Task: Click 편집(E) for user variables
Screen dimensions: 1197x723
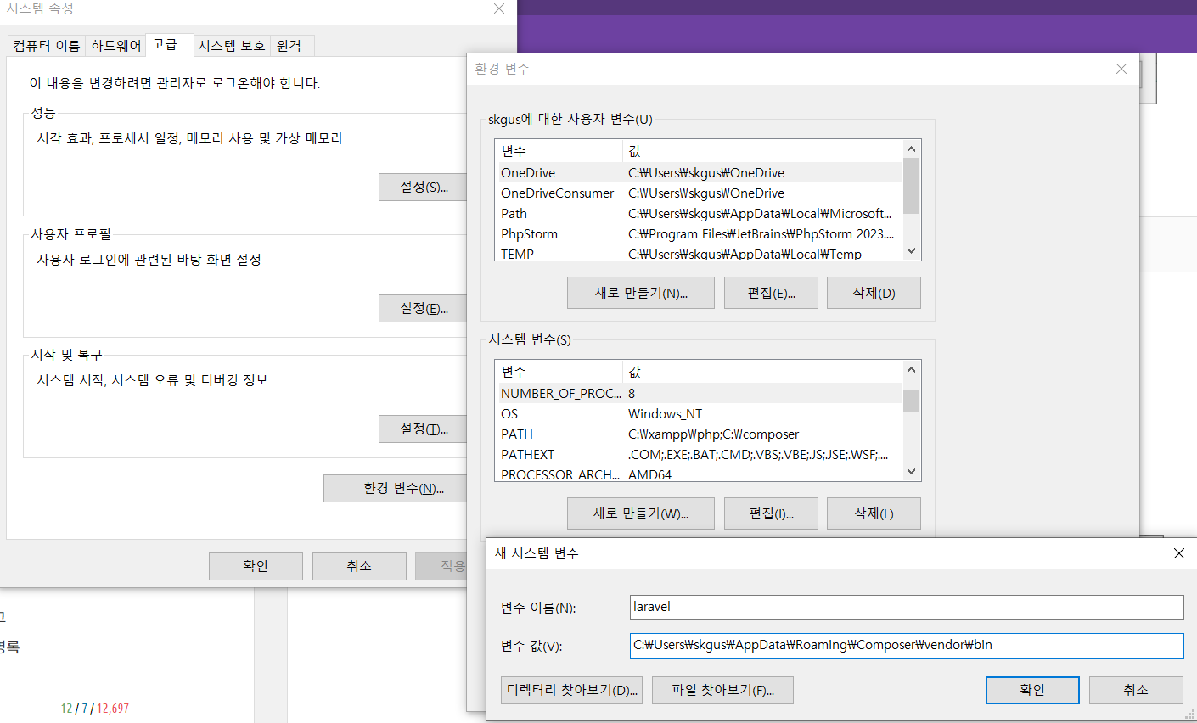Action: pyautogui.click(x=771, y=293)
